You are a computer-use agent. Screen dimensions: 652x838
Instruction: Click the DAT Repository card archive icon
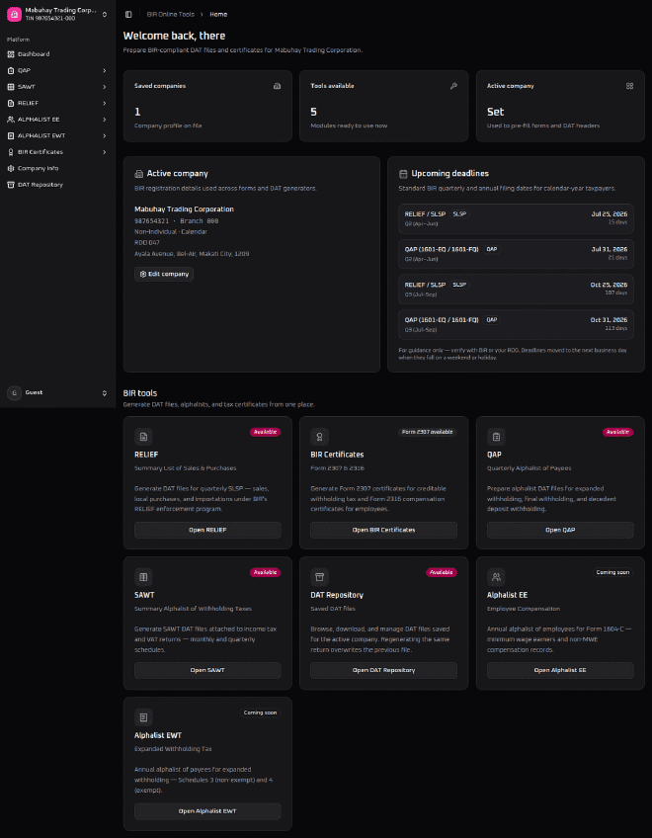tap(320, 577)
